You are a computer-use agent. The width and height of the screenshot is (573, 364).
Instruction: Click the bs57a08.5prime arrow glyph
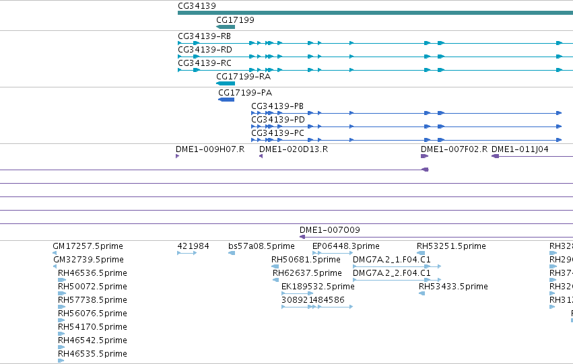[232, 253]
